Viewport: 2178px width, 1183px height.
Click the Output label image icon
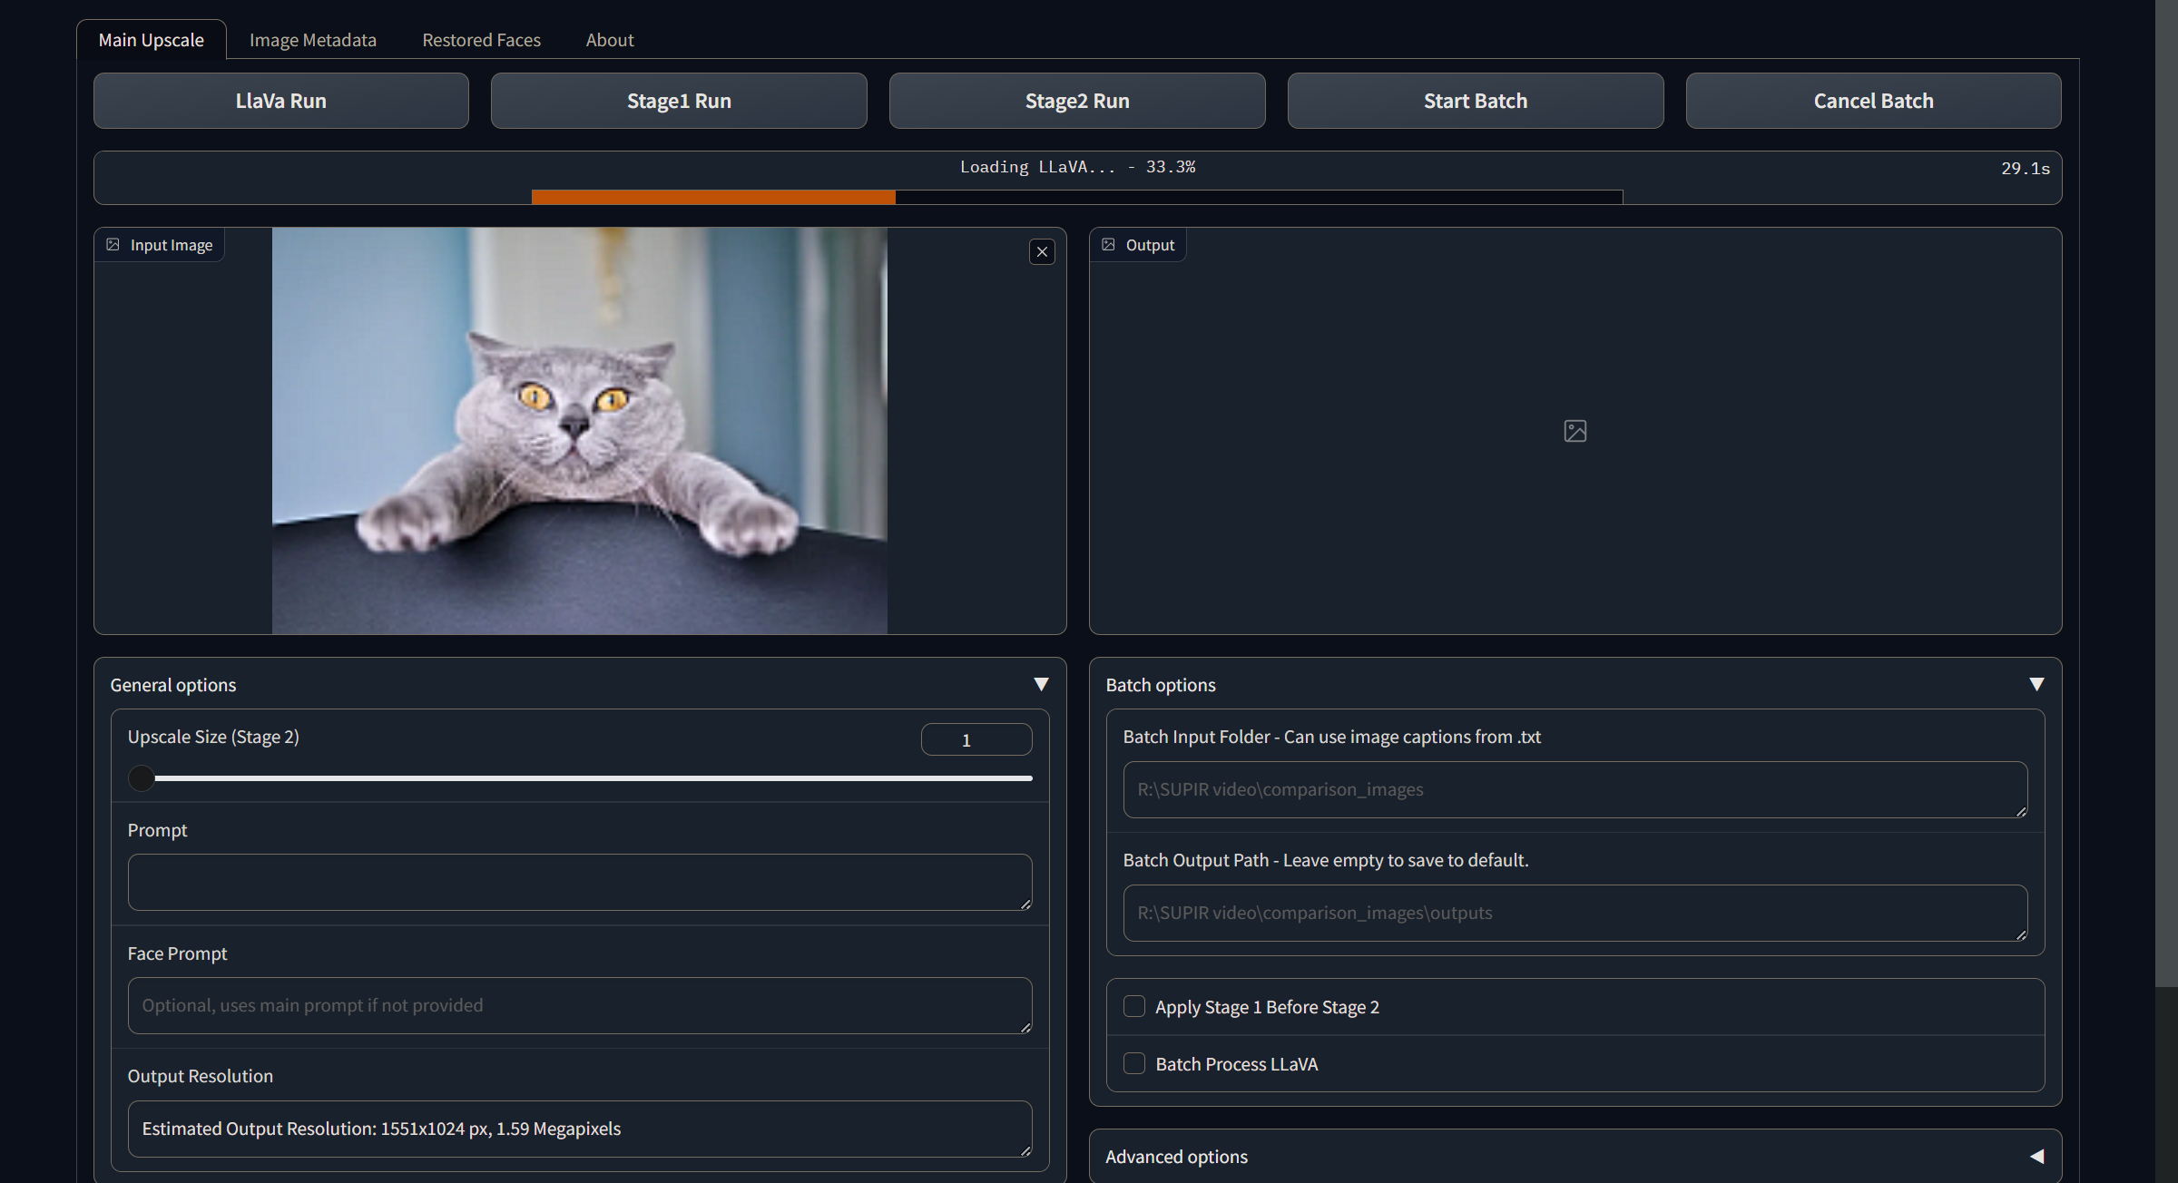[1108, 245]
